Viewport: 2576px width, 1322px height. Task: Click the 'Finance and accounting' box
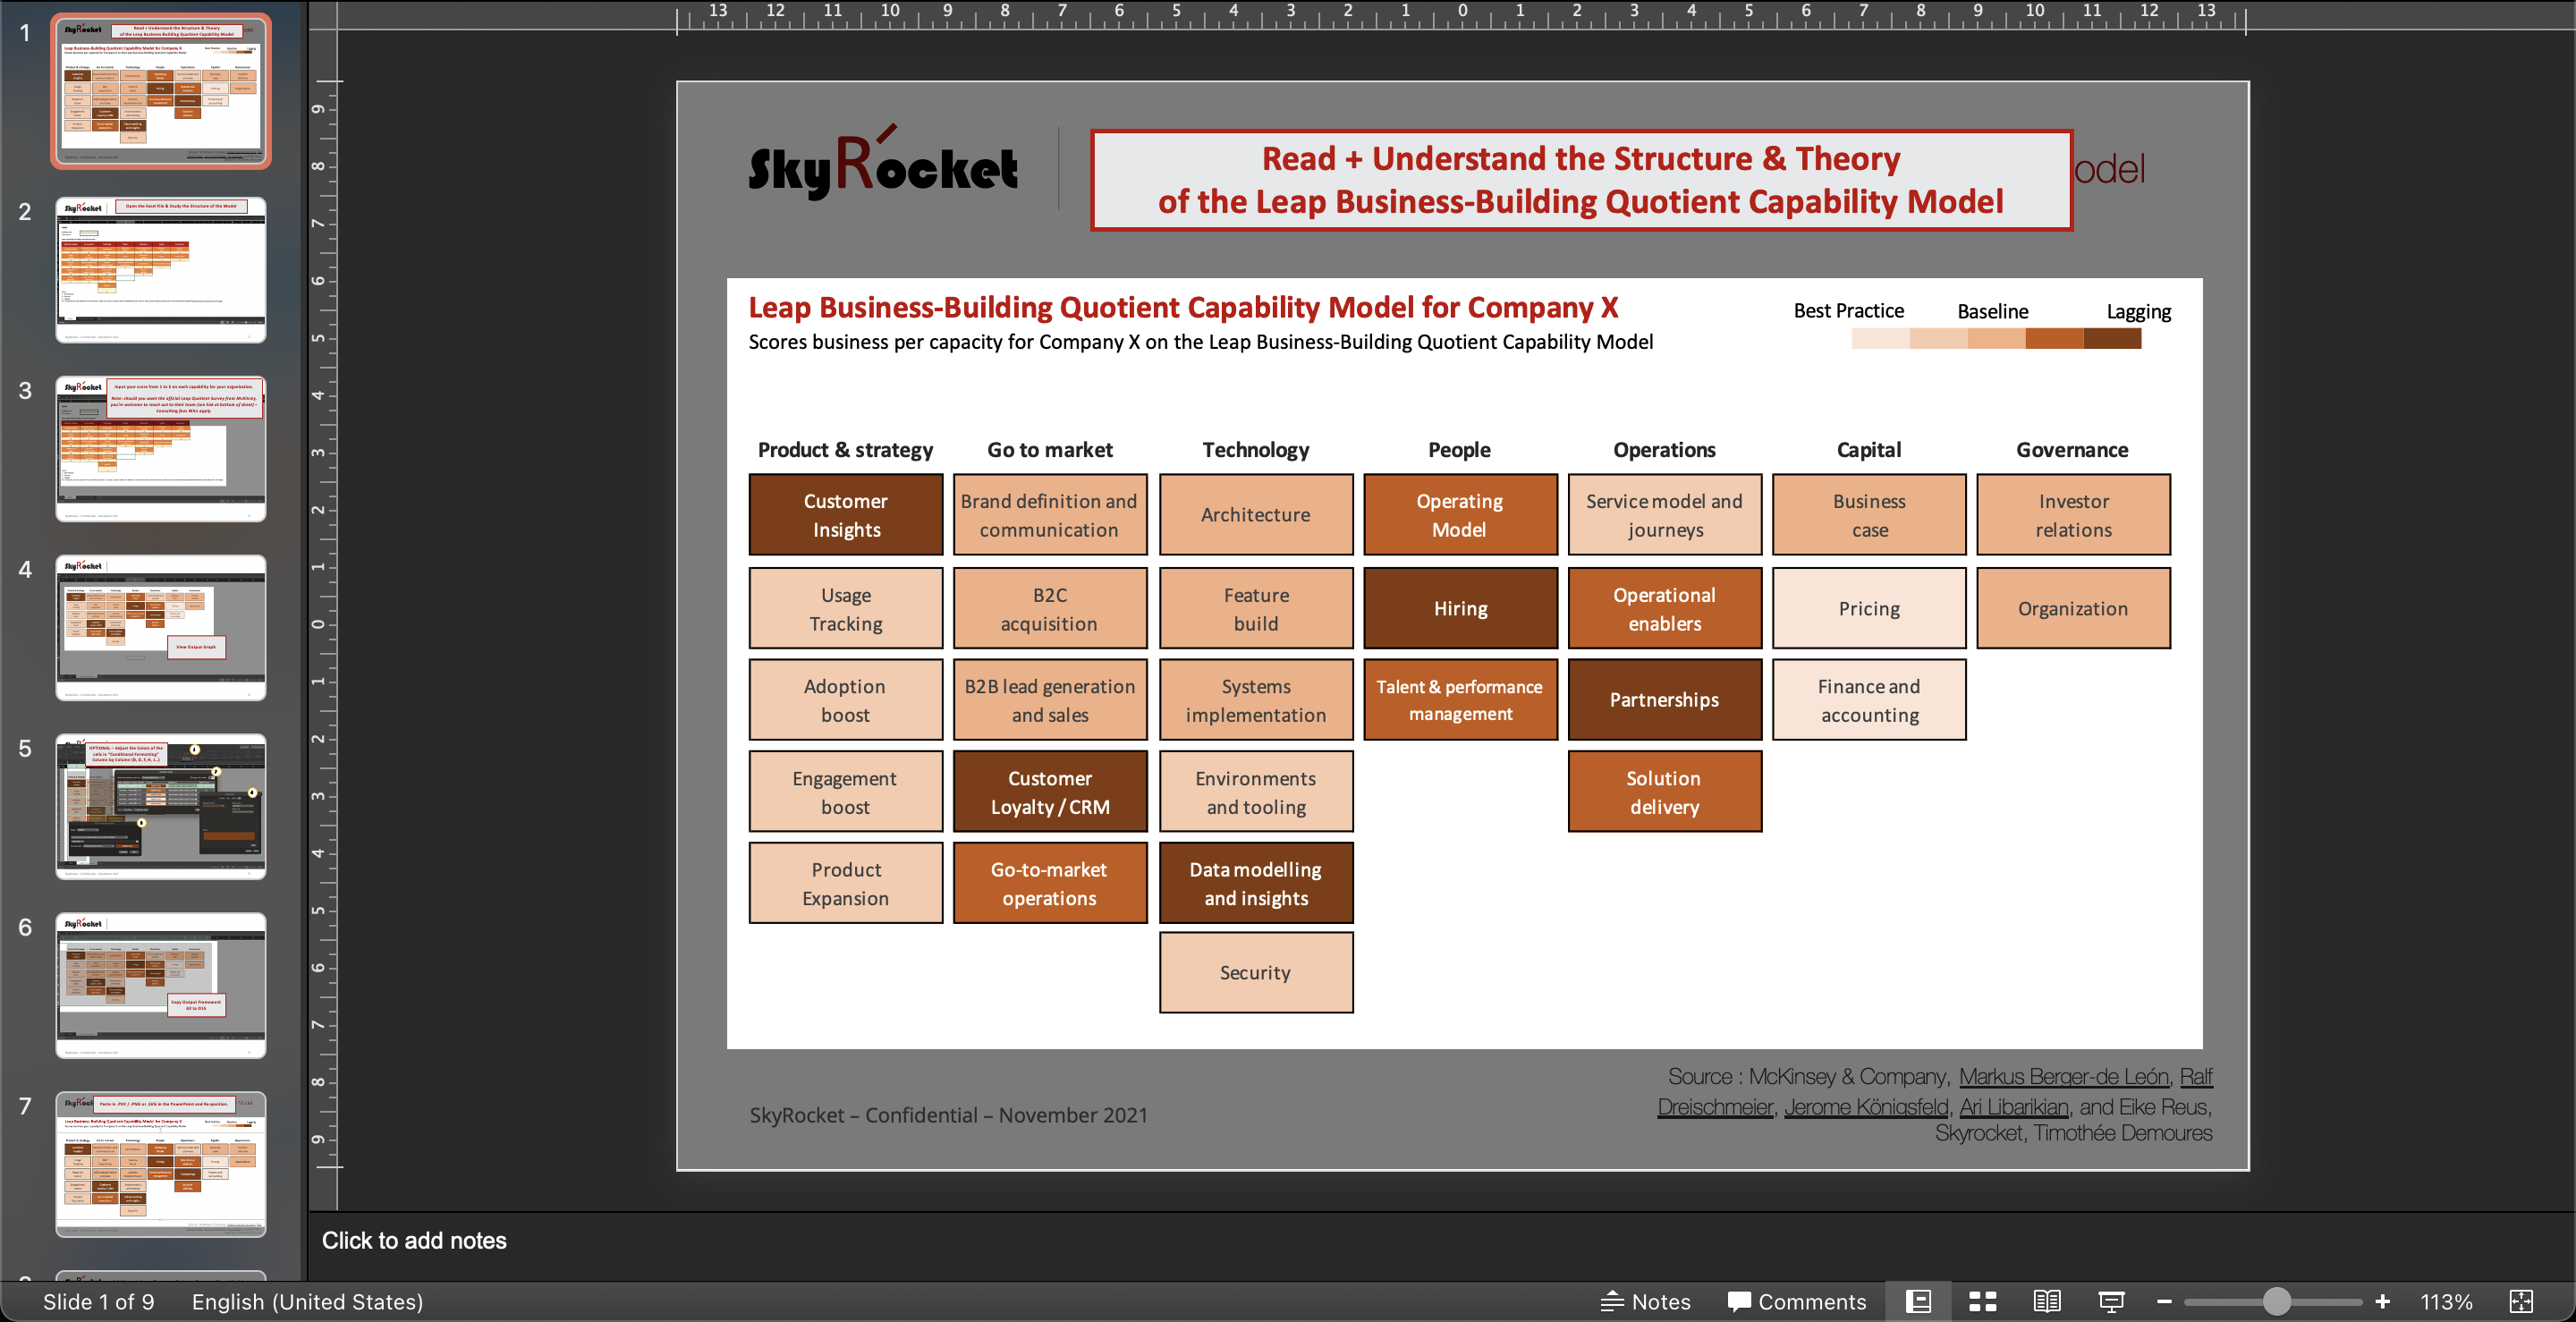pos(1869,700)
